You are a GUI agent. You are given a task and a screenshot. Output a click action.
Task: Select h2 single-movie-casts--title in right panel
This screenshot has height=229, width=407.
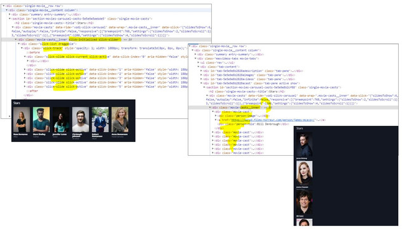click(247, 92)
